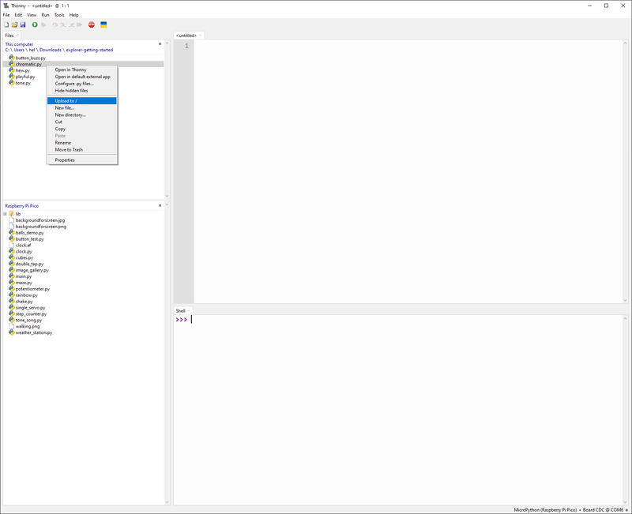Screen dimensions: 632x514
Task: Navigate to Downloads via breadcrumb link
Action: pos(49,49)
